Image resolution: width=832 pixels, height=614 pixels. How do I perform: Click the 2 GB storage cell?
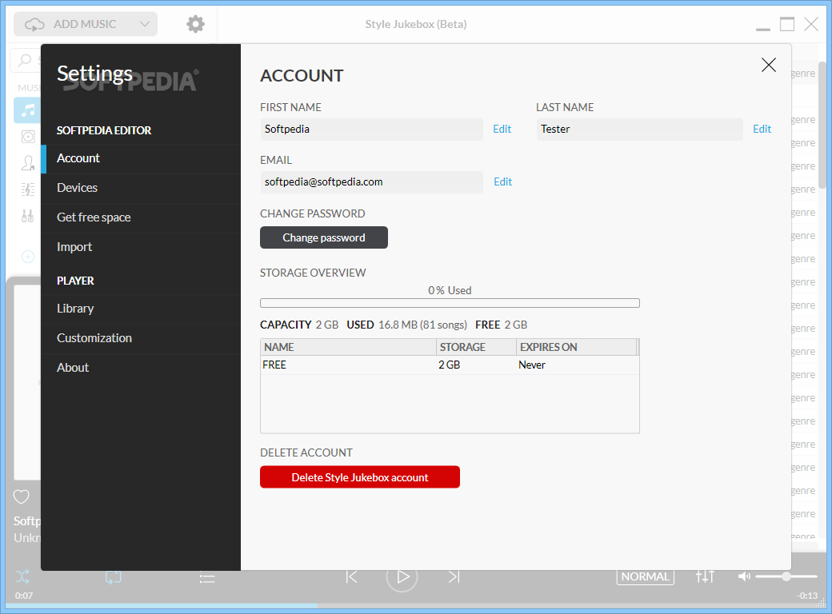pyautogui.click(x=449, y=365)
